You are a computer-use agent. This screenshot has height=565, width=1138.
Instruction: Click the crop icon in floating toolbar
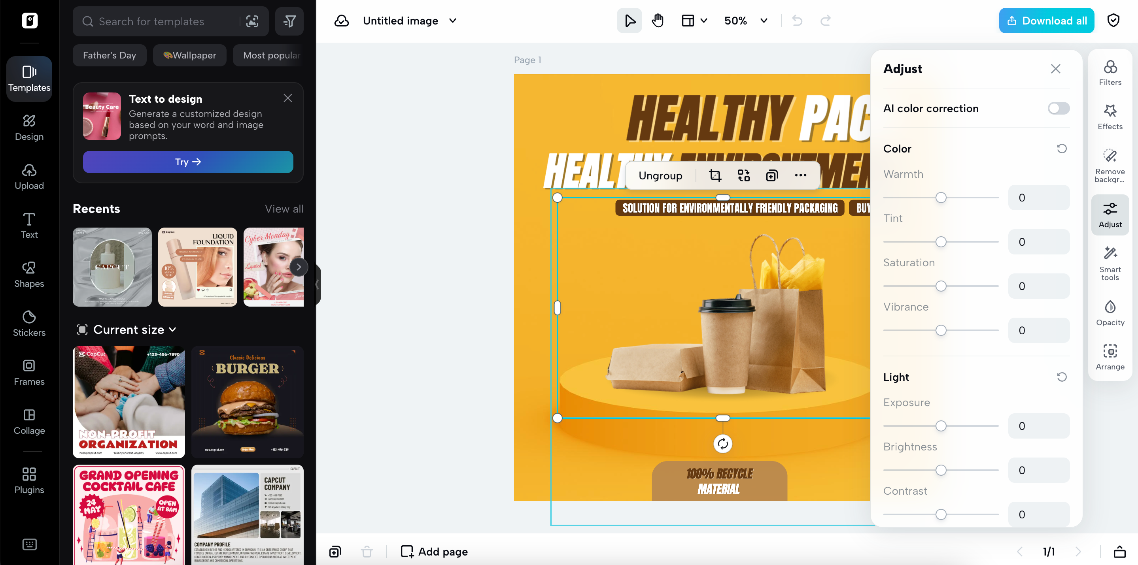point(715,176)
